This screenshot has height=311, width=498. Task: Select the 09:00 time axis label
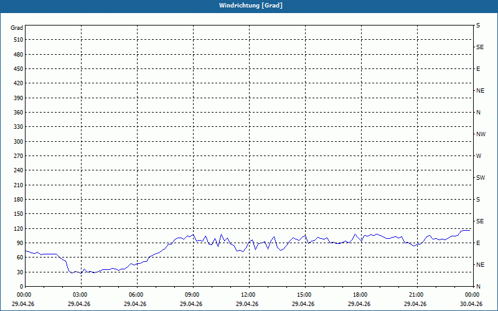pos(192,295)
